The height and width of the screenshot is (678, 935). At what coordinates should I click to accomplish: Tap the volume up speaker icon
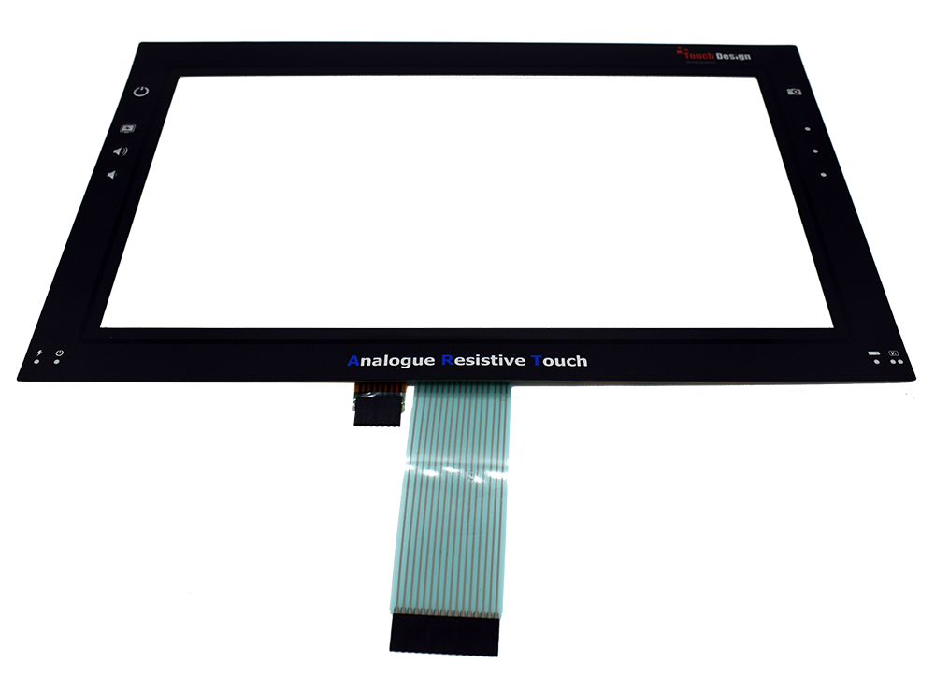[120, 151]
